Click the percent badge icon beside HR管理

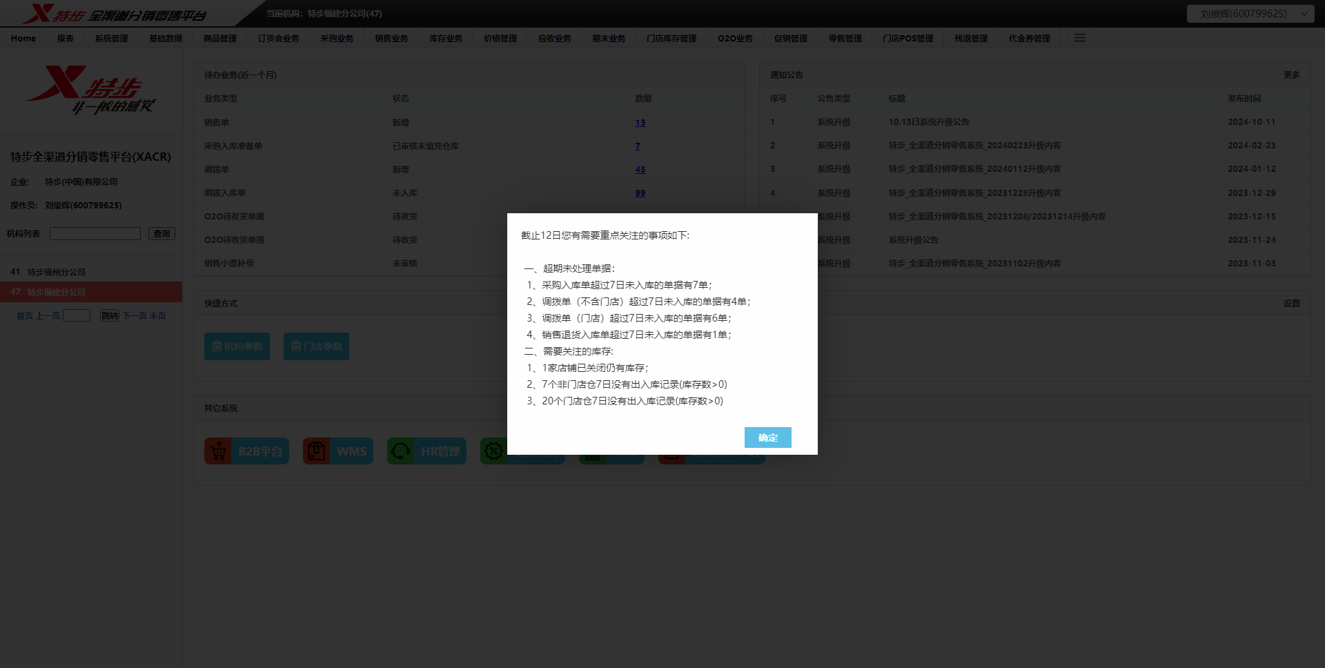tap(493, 451)
